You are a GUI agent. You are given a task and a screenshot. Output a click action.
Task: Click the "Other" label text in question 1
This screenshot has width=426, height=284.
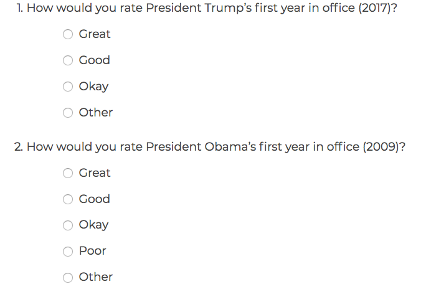tap(96, 113)
